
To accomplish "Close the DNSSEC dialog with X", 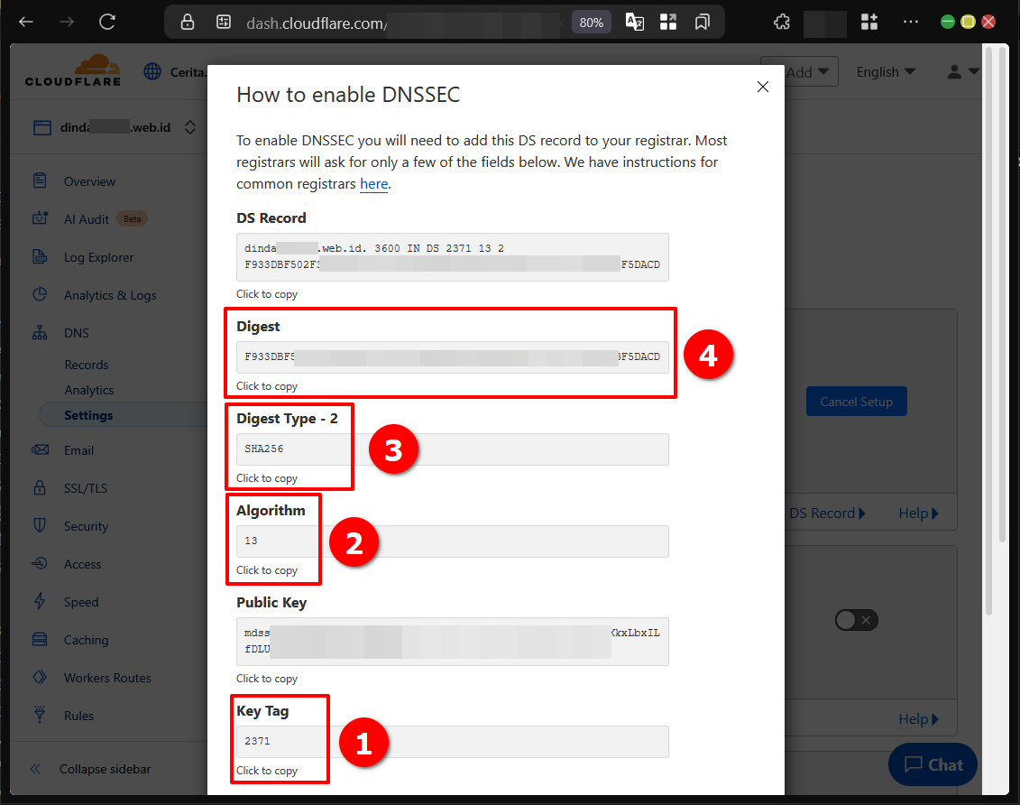I will 763,87.
